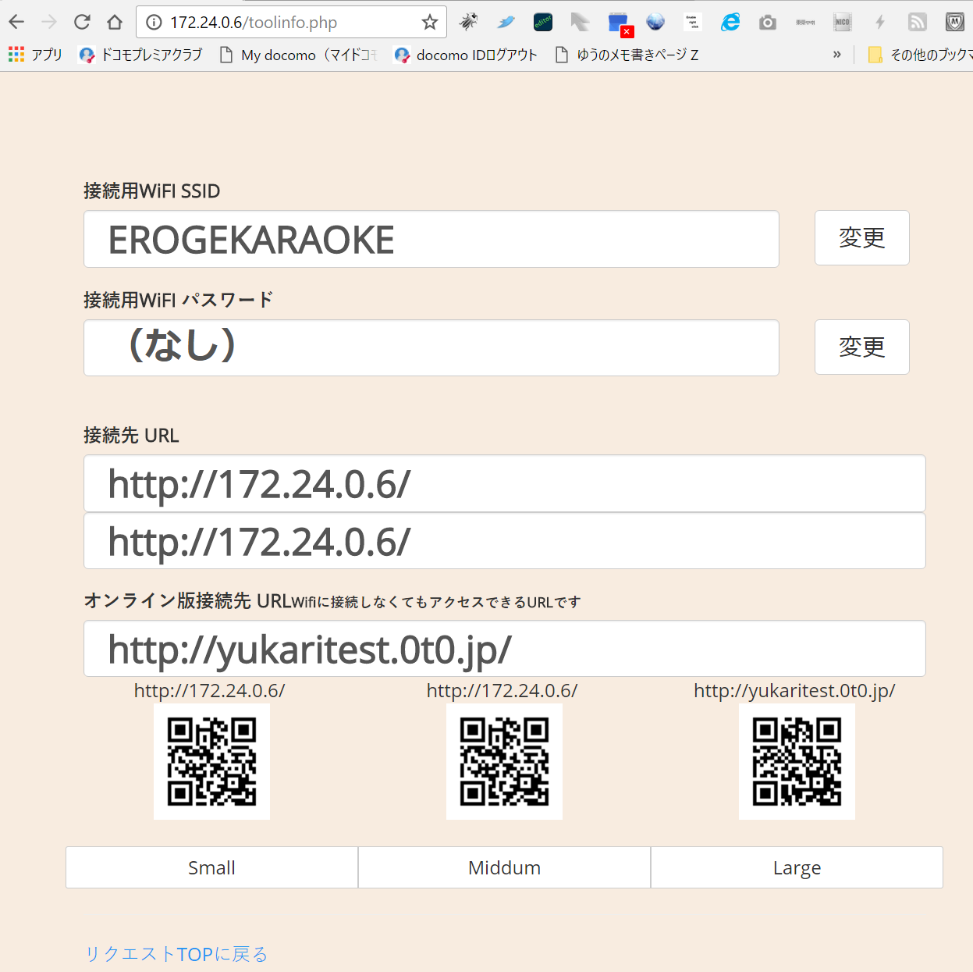Viewport: 973px width, 972px height.
Task: Click the QR code for yukaritest.0t0.jp
Action: pos(797,761)
